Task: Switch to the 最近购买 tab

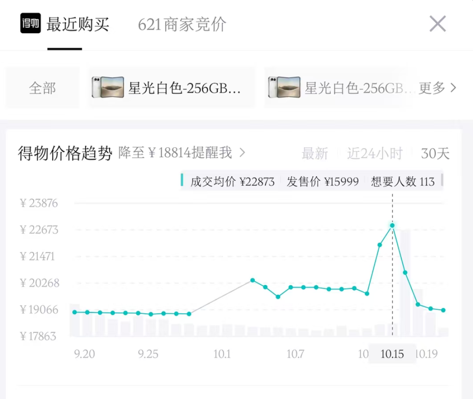Action: tap(78, 24)
